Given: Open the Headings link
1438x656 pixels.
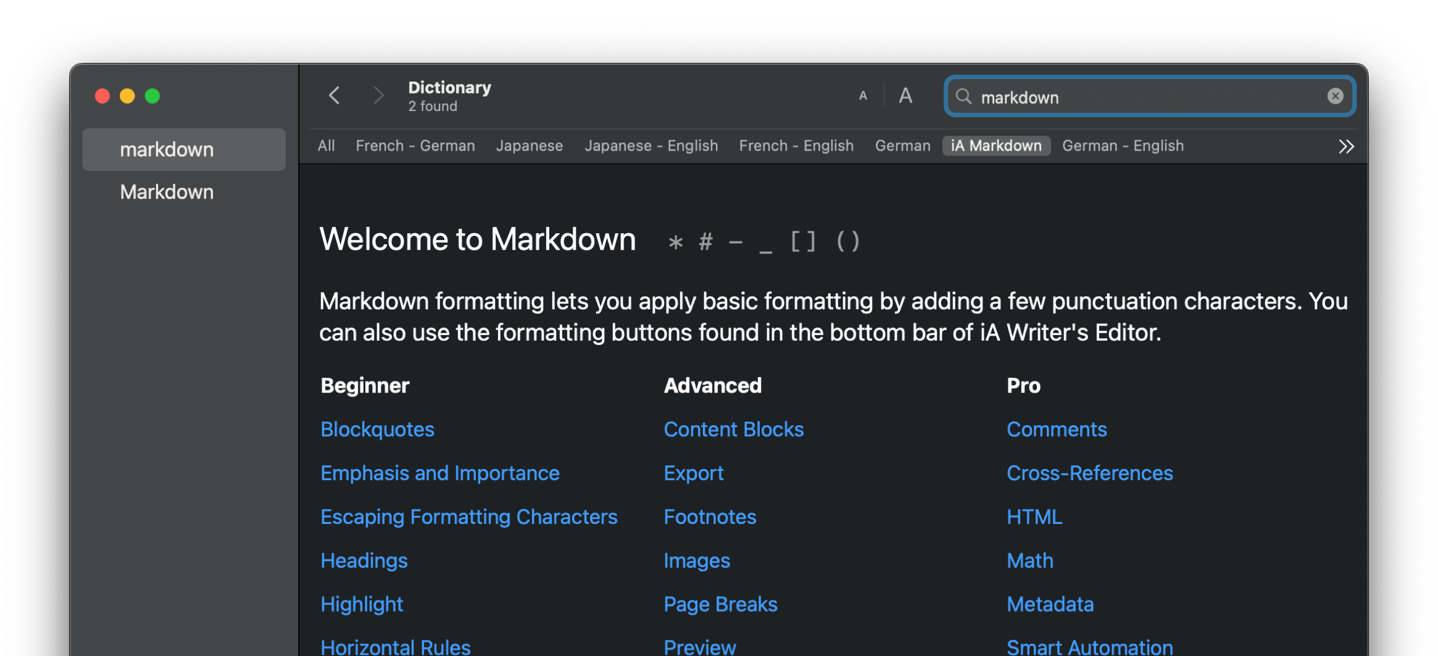Looking at the screenshot, I should 364,561.
